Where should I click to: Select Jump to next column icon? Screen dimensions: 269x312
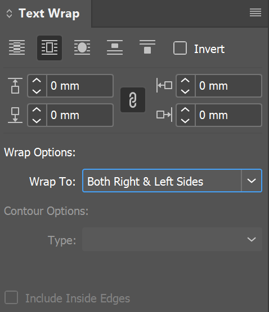[147, 47]
